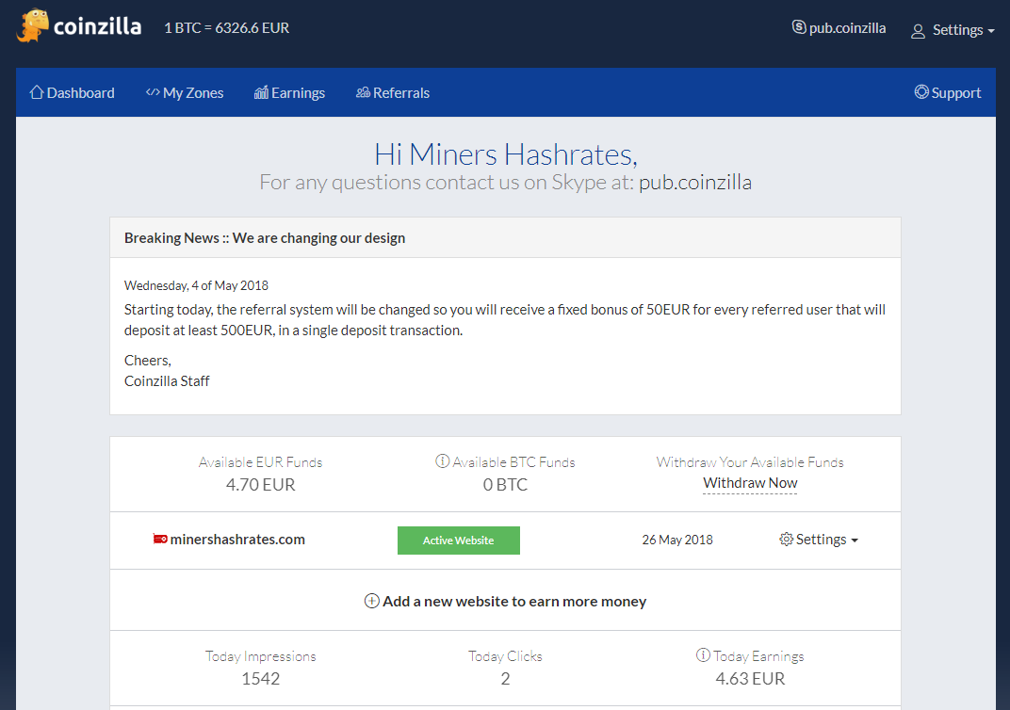
Task: Click the Skype icon beside pub.coinzilla
Action: point(799,27)
